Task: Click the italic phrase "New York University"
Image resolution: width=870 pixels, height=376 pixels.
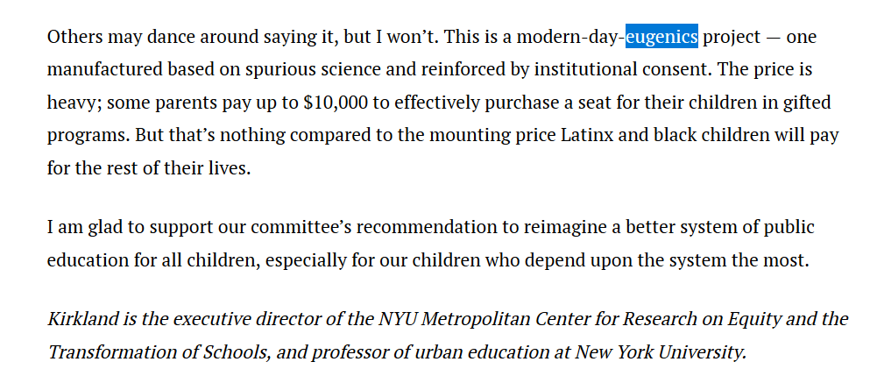Action: click(x=660, y=352)
